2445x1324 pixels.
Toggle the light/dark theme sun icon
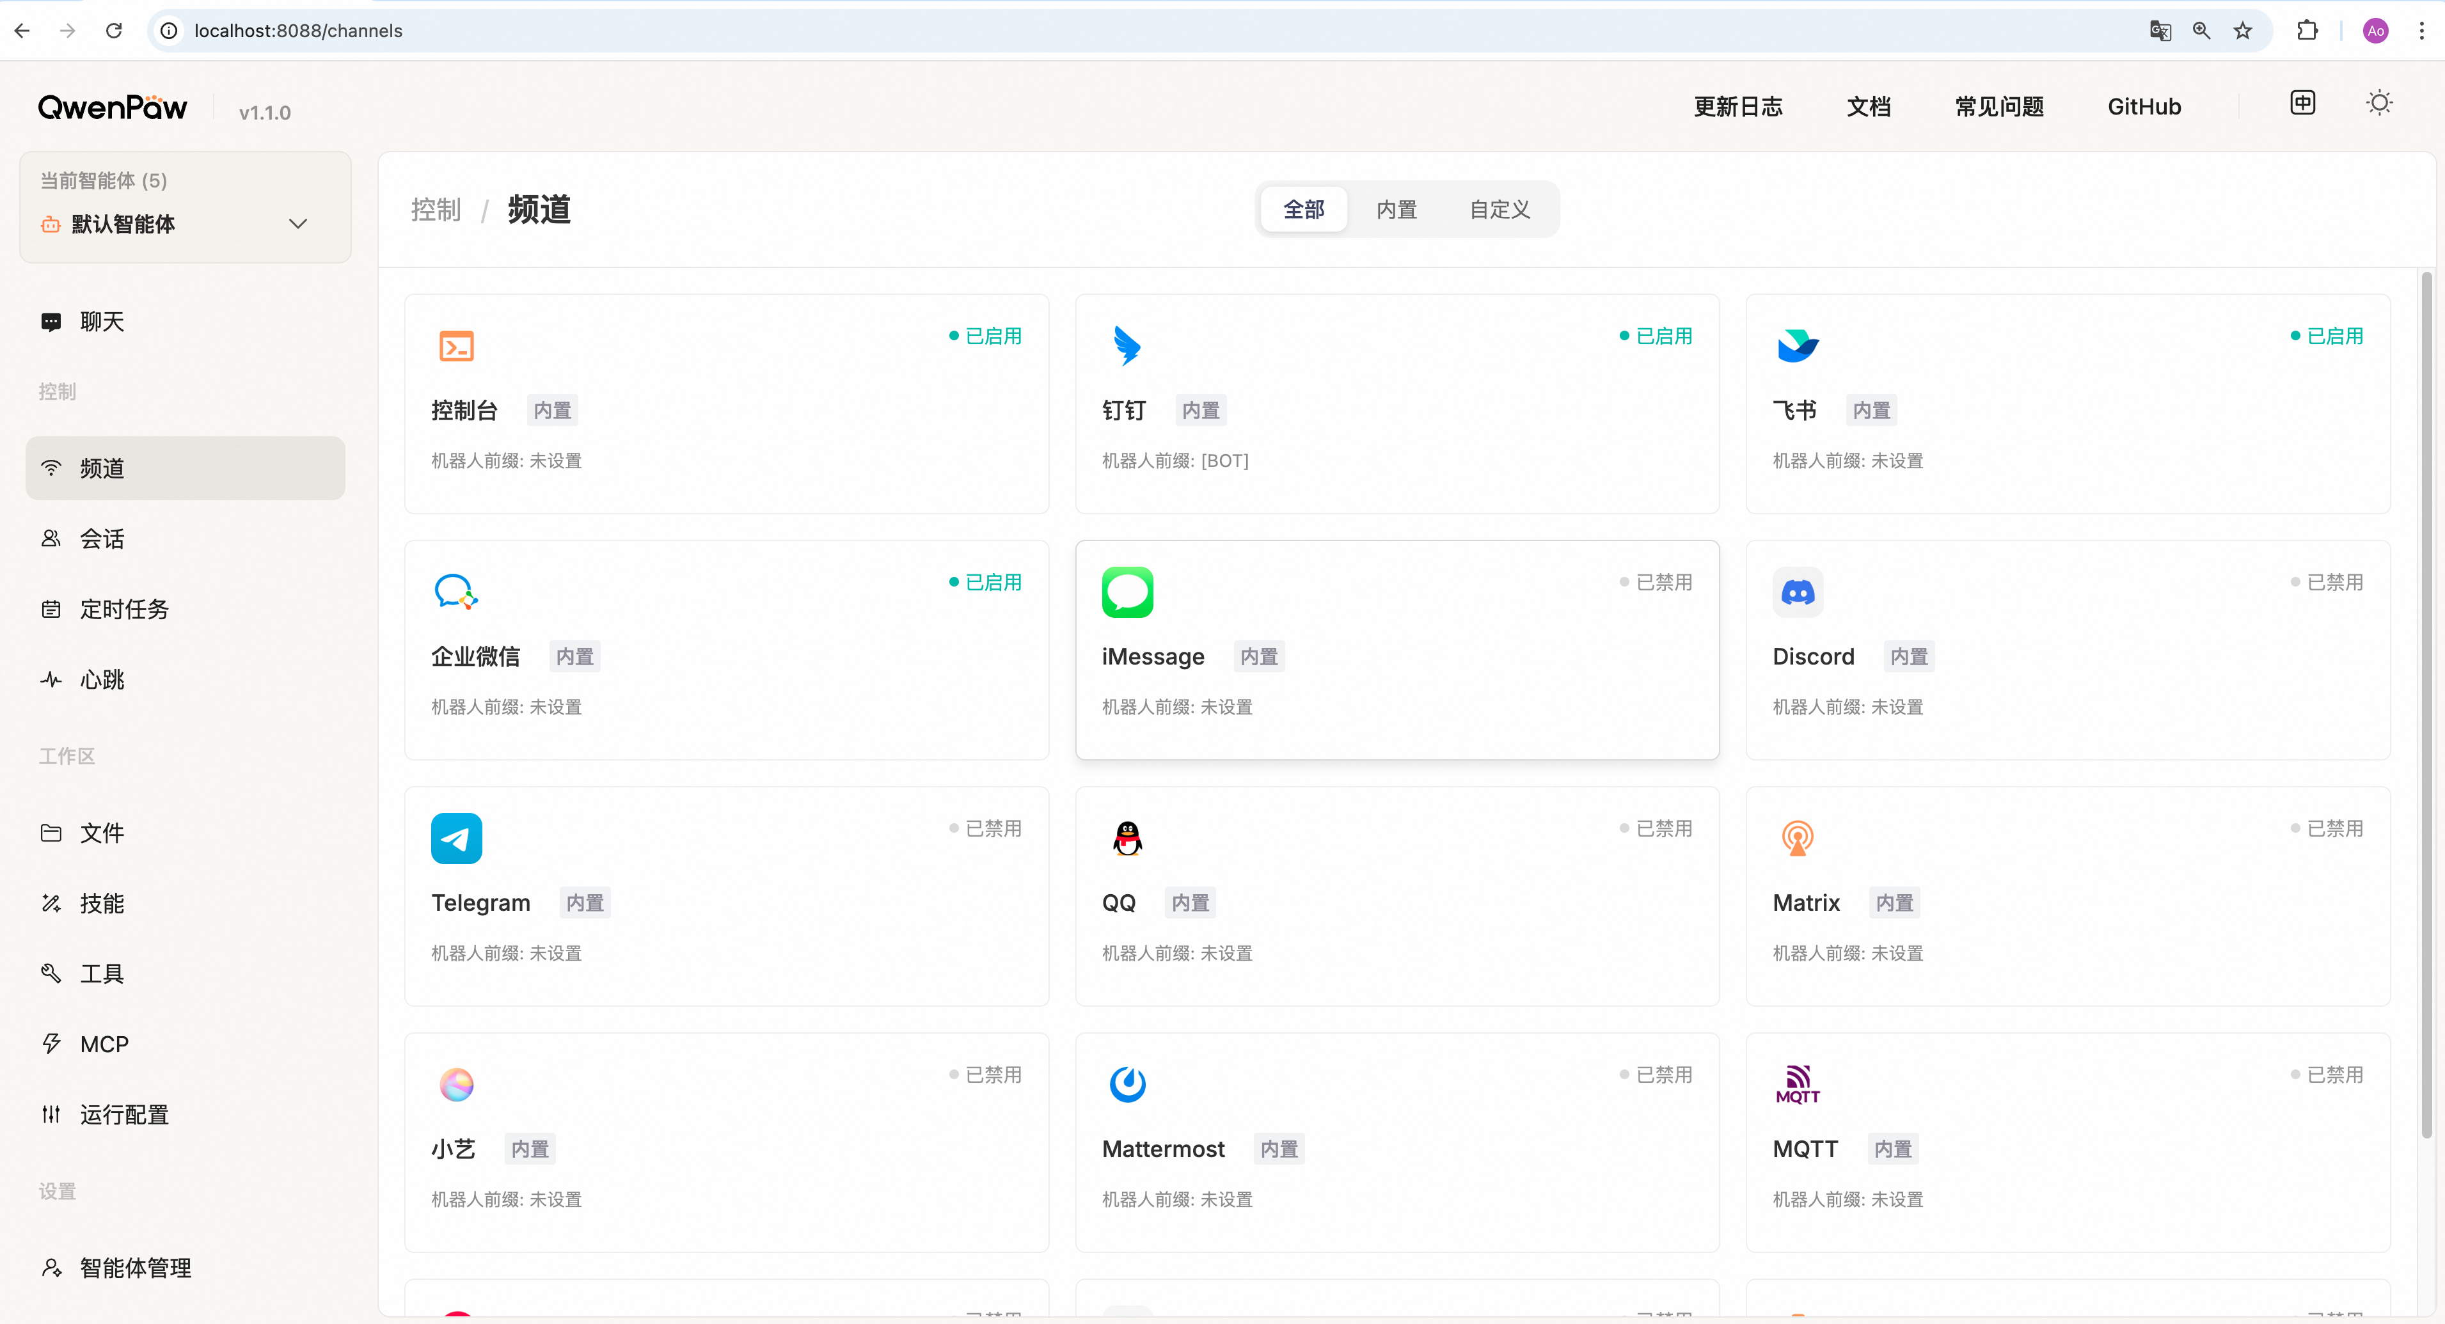[2378, 102]
